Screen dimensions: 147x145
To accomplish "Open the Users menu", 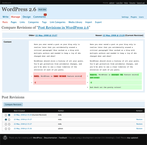I will pyautogui.click(x=141, y=17).
